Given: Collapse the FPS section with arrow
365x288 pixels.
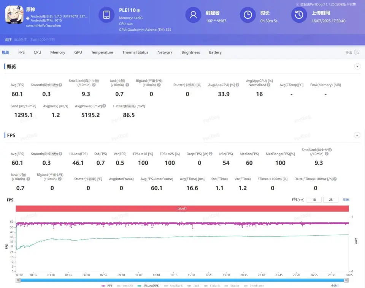Looking at the screenshot, I should point(357,135).
